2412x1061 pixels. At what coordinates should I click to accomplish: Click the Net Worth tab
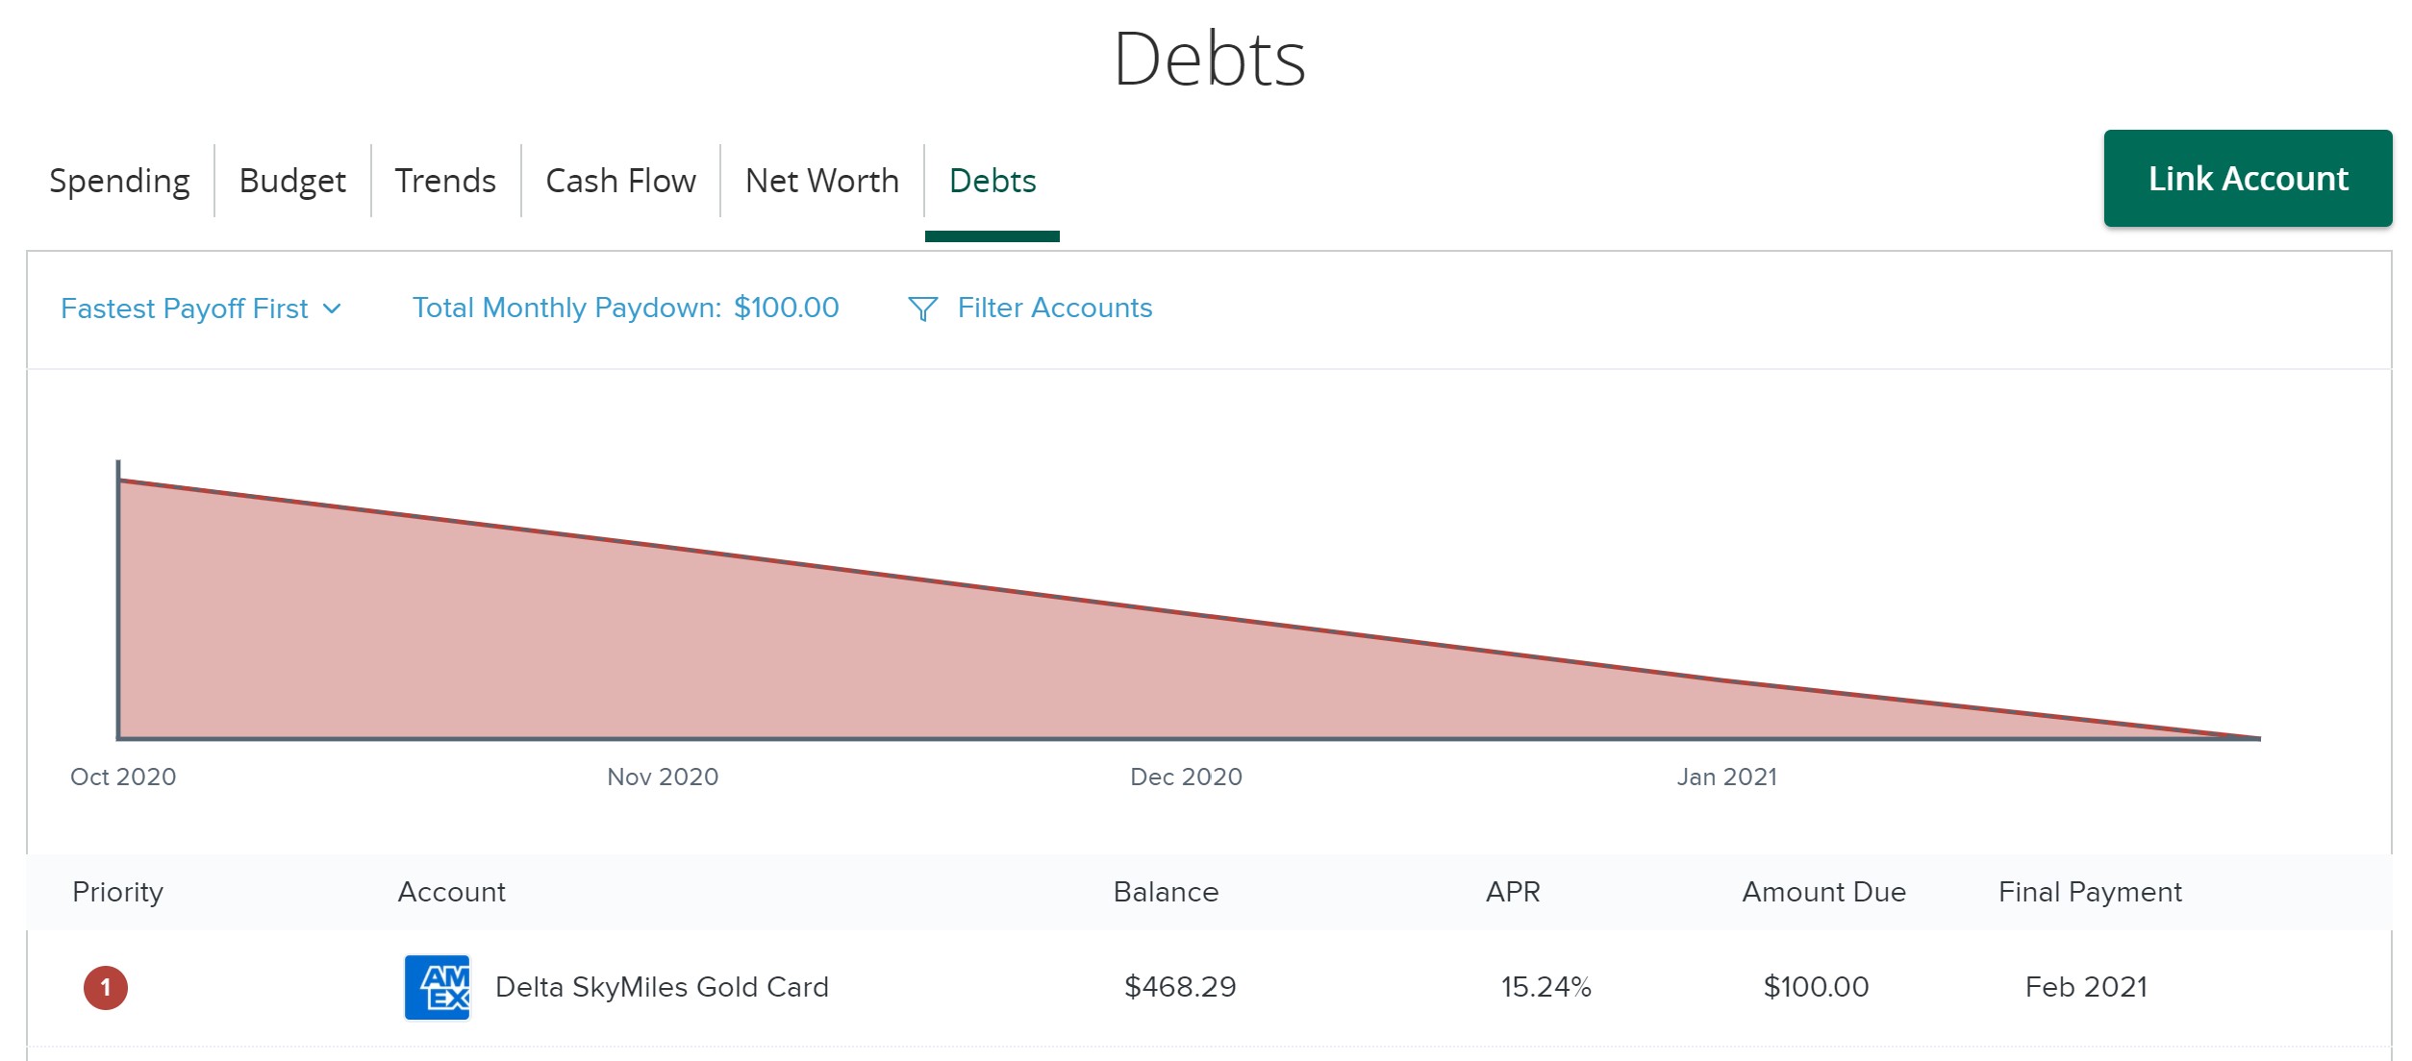[821, 180]
